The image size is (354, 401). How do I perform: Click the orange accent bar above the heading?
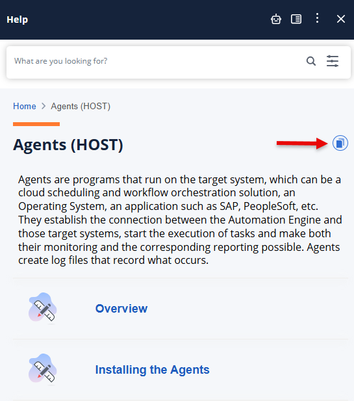pos(36,124)
